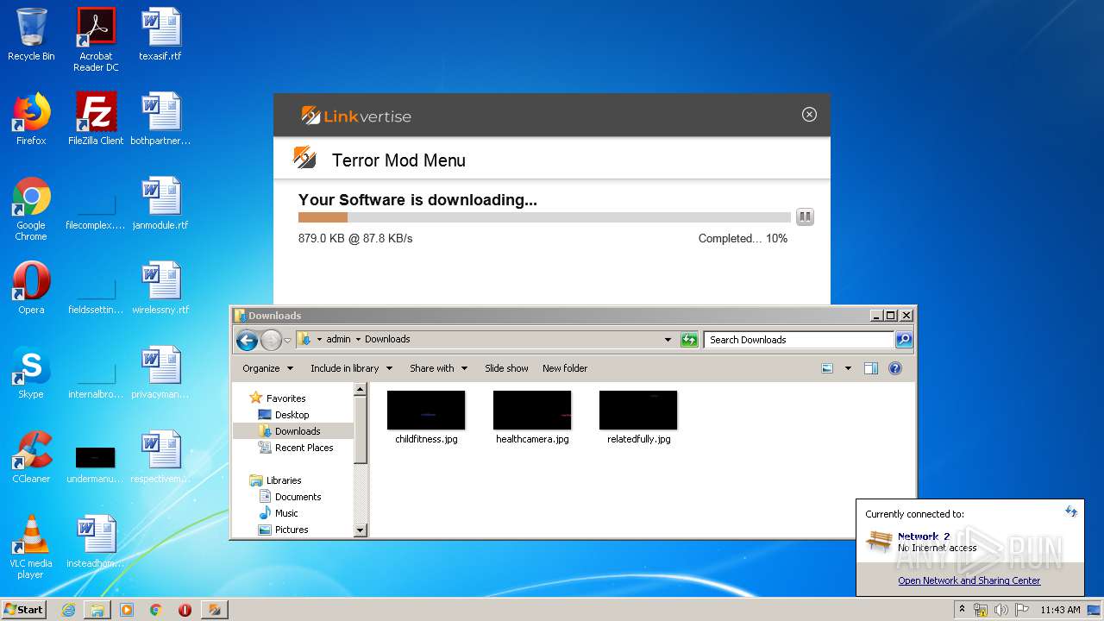Open the Recycle Bin desktop icon
The height and width of the screenshot is (621, 1104).
click(x=31, y=34)
